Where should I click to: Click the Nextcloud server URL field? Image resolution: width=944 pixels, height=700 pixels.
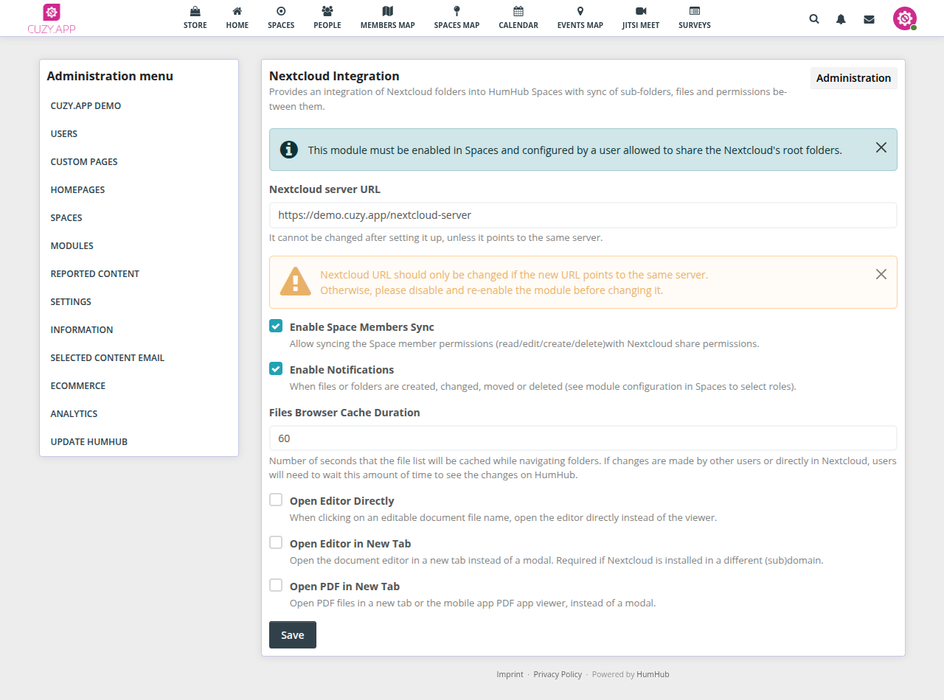click(x=583, y=215)
